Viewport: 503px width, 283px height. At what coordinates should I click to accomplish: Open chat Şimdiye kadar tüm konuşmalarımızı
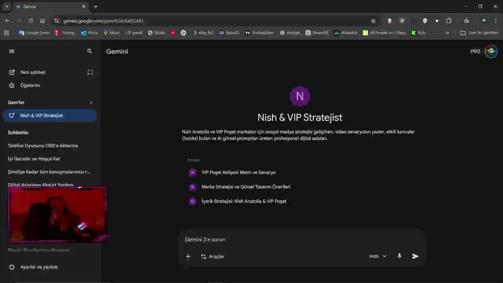[x=49, y=172]
